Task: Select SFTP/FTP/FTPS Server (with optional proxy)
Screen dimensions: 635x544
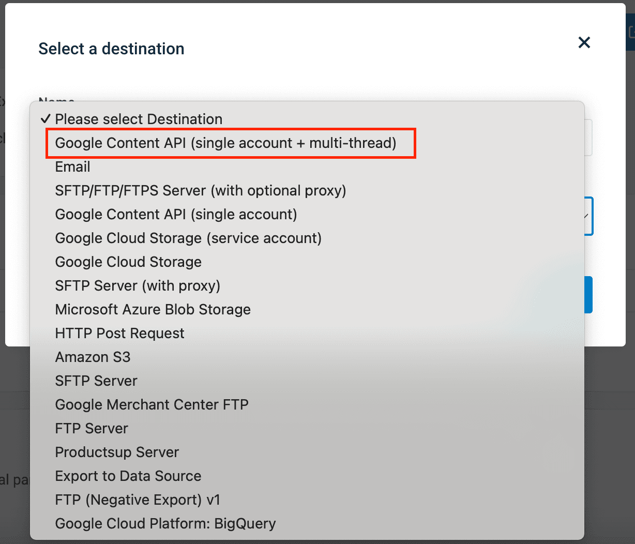Action: [x=201, y=191]
